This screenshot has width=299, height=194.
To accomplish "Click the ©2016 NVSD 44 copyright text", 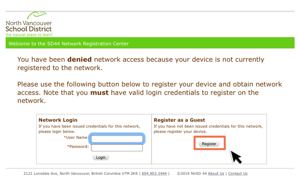I will (192, 174).
